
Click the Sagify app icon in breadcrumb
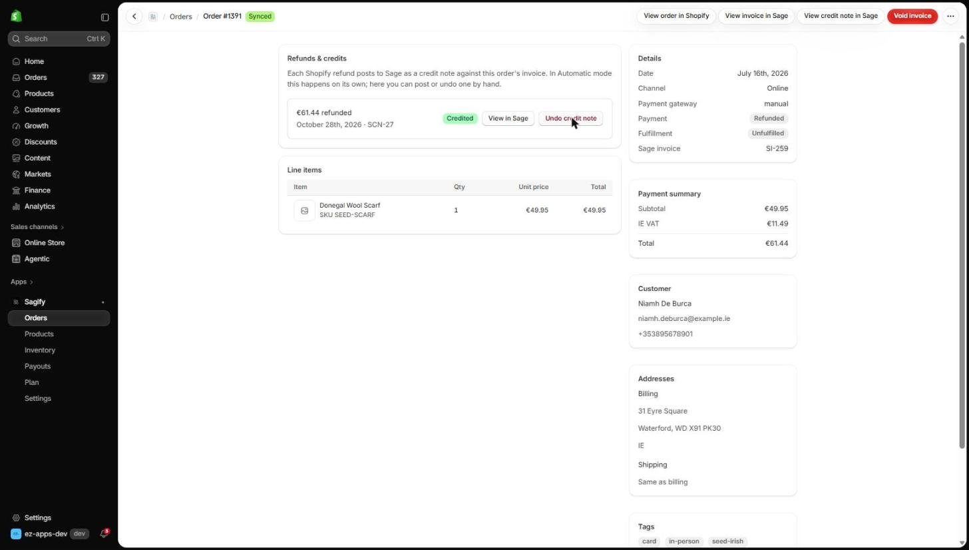[x=153, y=17]
